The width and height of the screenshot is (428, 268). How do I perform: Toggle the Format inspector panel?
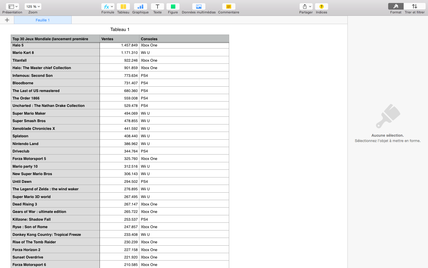point(396,7)
